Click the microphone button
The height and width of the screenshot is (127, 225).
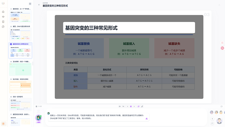(x=212, y=119)
